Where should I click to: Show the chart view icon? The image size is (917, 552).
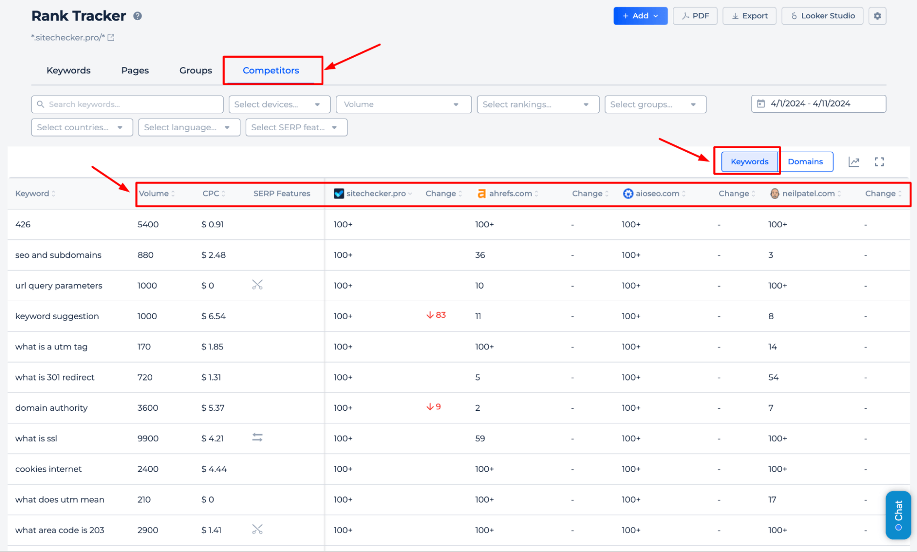point(854,162)
